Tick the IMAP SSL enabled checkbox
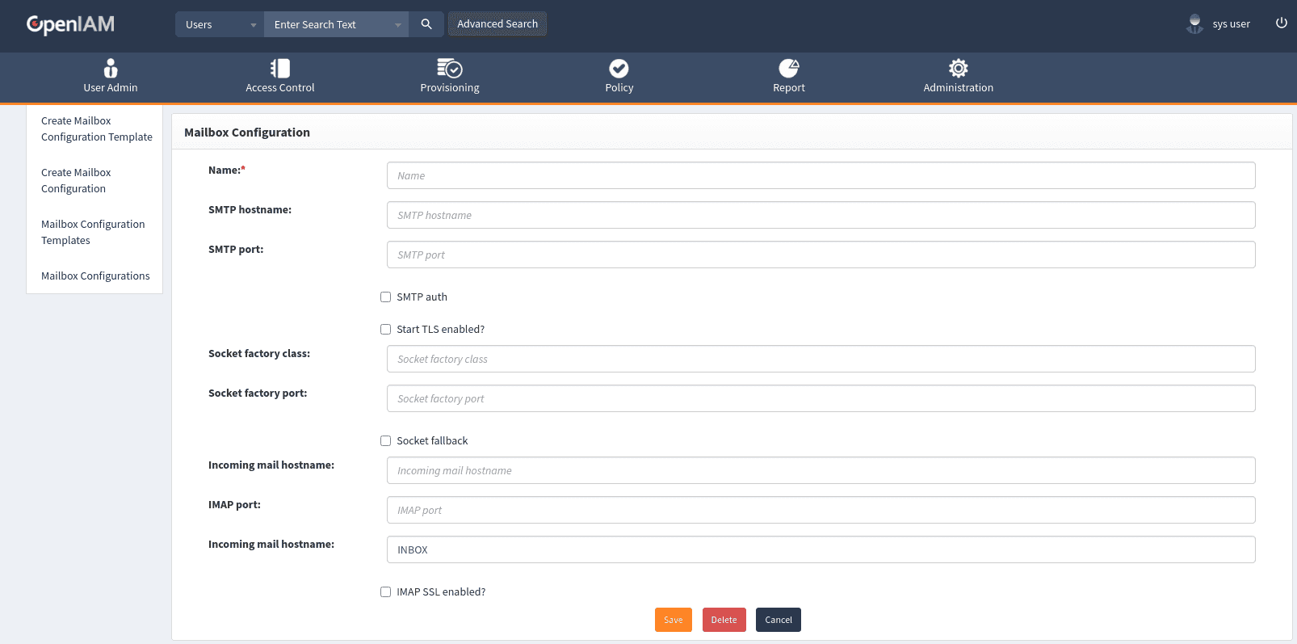Image resolution: width=1297 pixels, height=644 pixels. [x=386, y=592]
